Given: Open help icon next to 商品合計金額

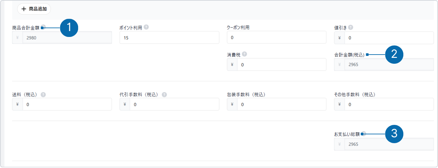Looking at the screenshot, I should click(43, 27).
